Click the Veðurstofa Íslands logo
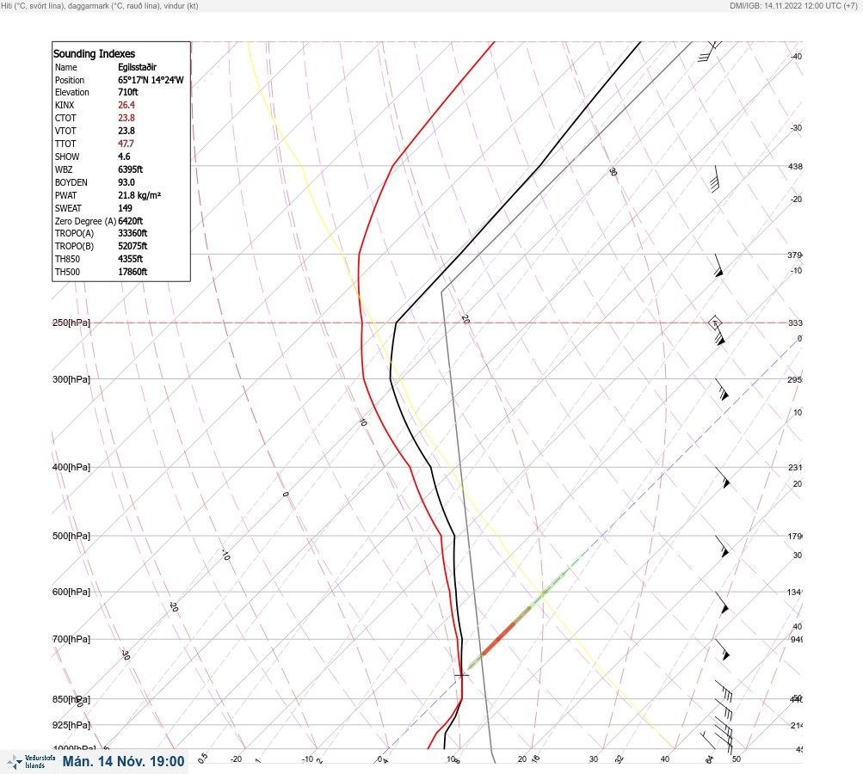This screenshot has height=774, width=863. 31,761
